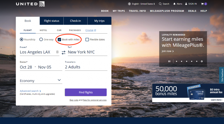Click the globe language icon

pos(129,4)
